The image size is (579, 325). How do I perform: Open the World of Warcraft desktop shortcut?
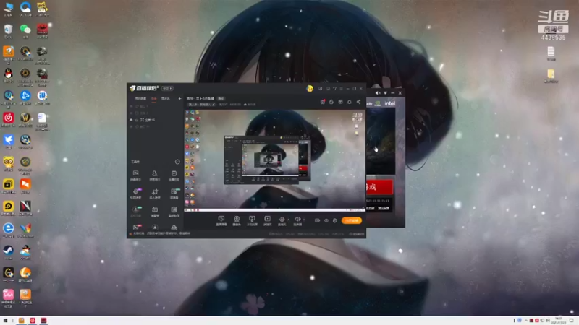pyautogui.click(x=25, y=119)
